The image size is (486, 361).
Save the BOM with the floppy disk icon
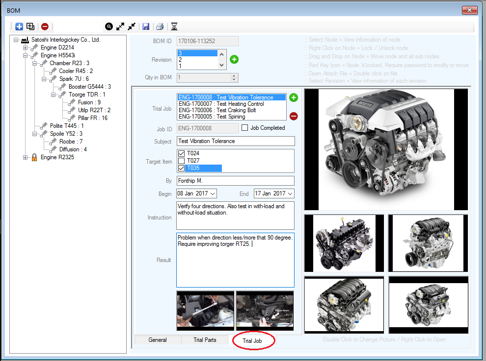pyautogui.click(x=146, y=27)
